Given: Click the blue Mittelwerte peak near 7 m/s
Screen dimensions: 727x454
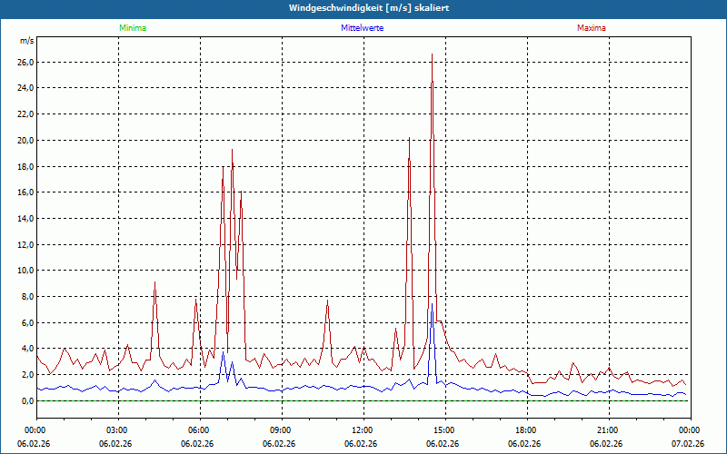Looking at the screenshot, I should click(433, 304).
